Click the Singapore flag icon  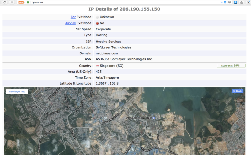click(x=97, y=66)
